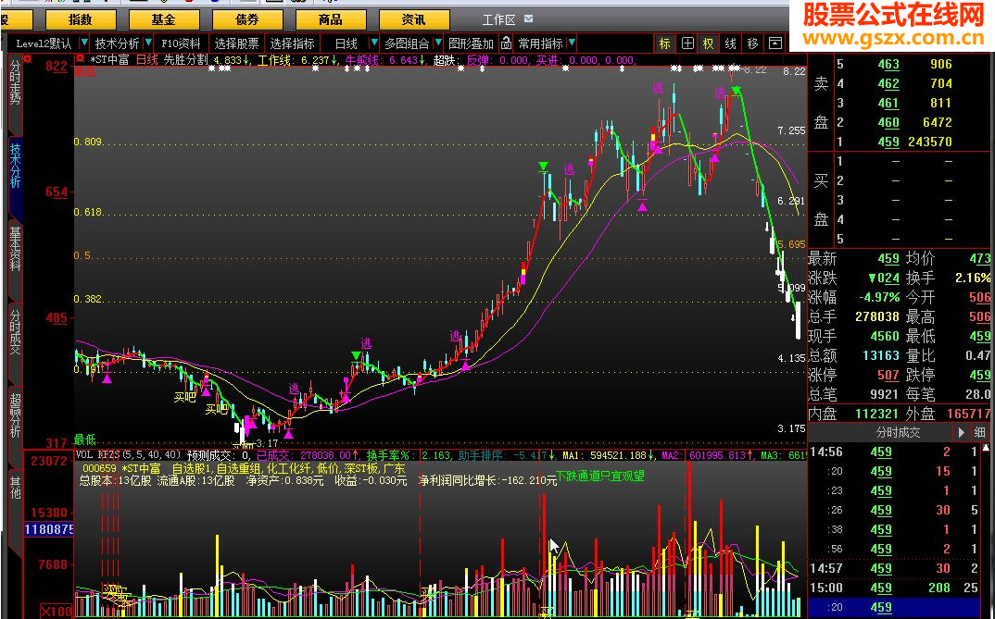Click the 图形叠加 toolbar button
Screen dimensions: 995x619
[472, 43]
